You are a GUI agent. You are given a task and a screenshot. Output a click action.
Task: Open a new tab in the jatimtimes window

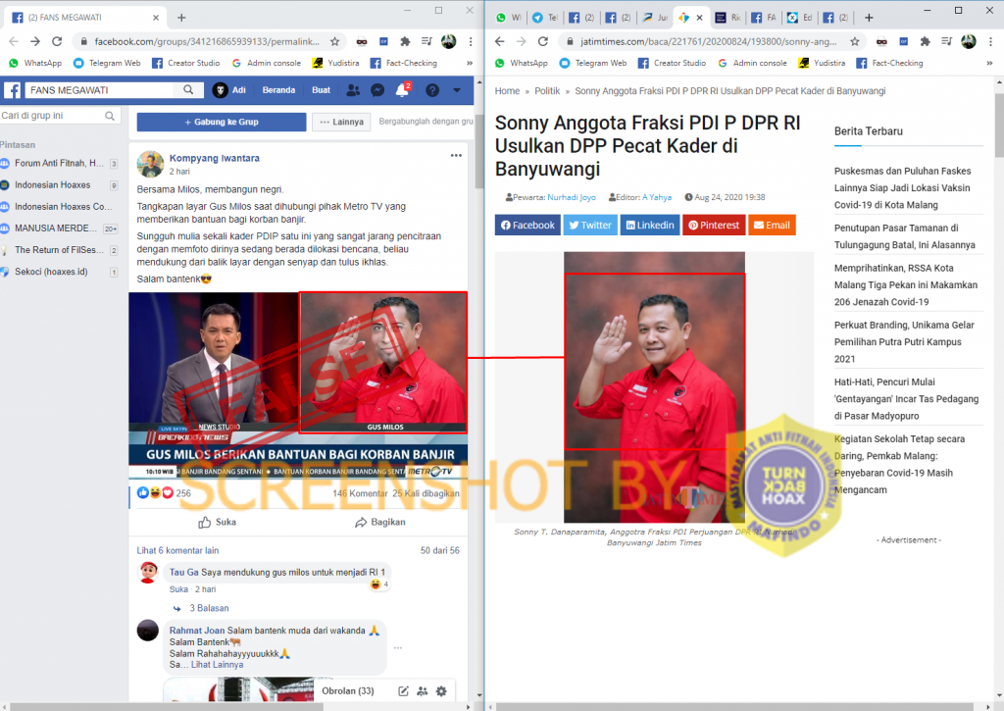tap(869, 18)
